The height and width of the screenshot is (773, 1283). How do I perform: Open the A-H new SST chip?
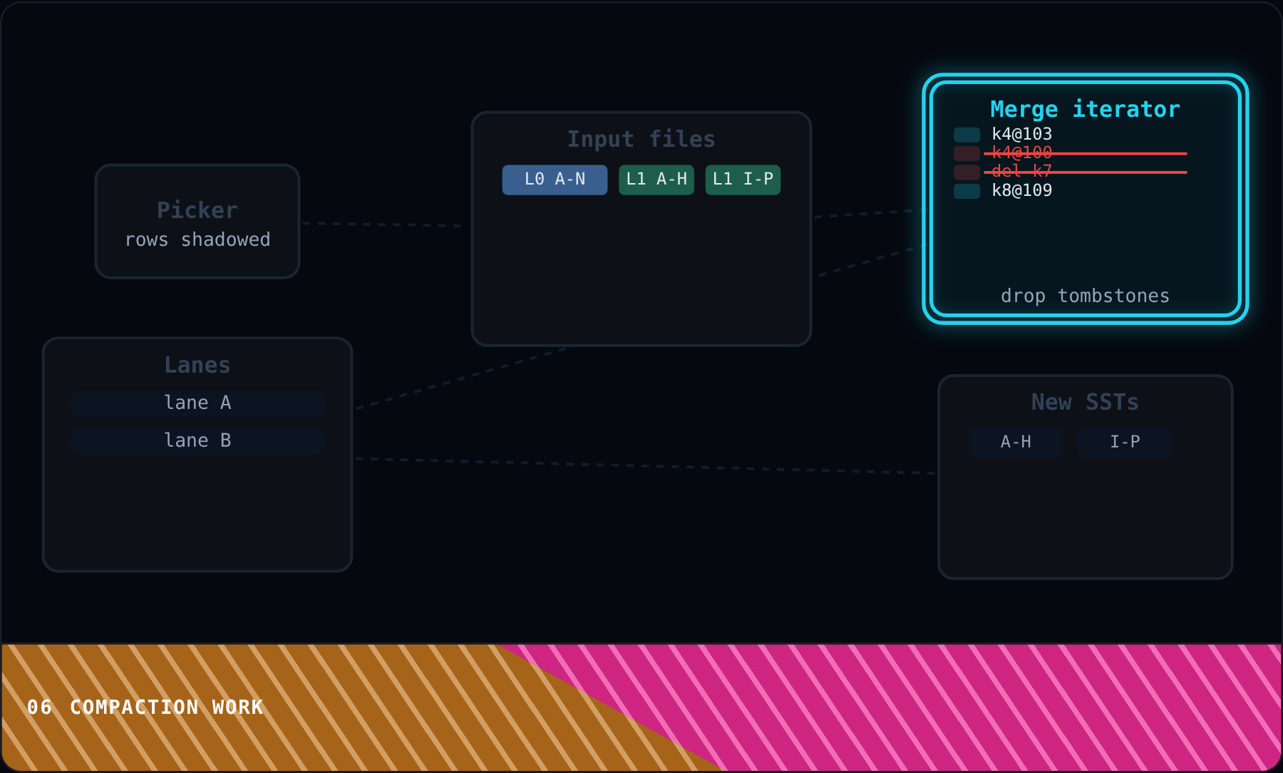coord(1016,442)
